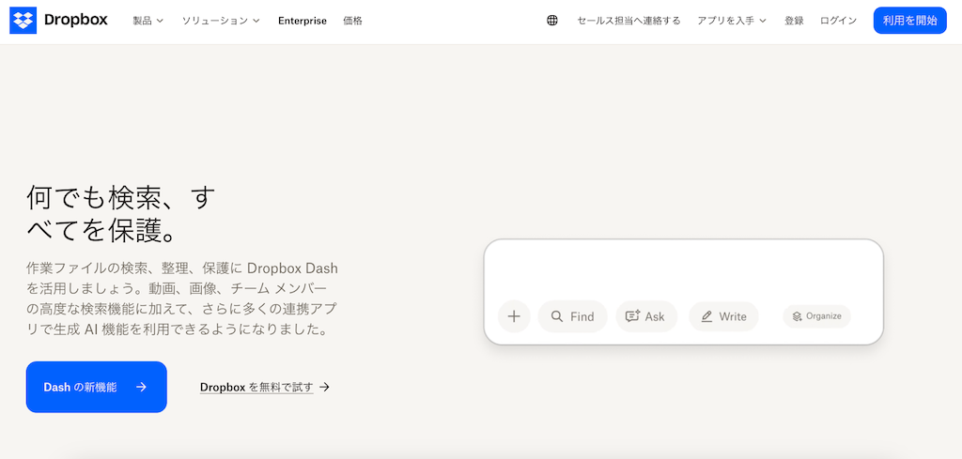Image resolution: width=962 pixels, height=459 pixels.
Task: Select the Organize pill
Action: point(816,316)
